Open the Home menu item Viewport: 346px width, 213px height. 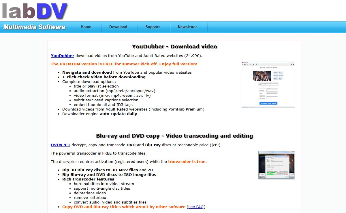point(86,27)
